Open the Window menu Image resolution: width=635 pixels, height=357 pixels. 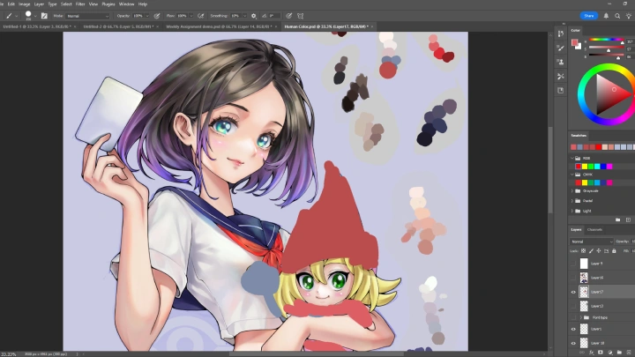point(126,4)
